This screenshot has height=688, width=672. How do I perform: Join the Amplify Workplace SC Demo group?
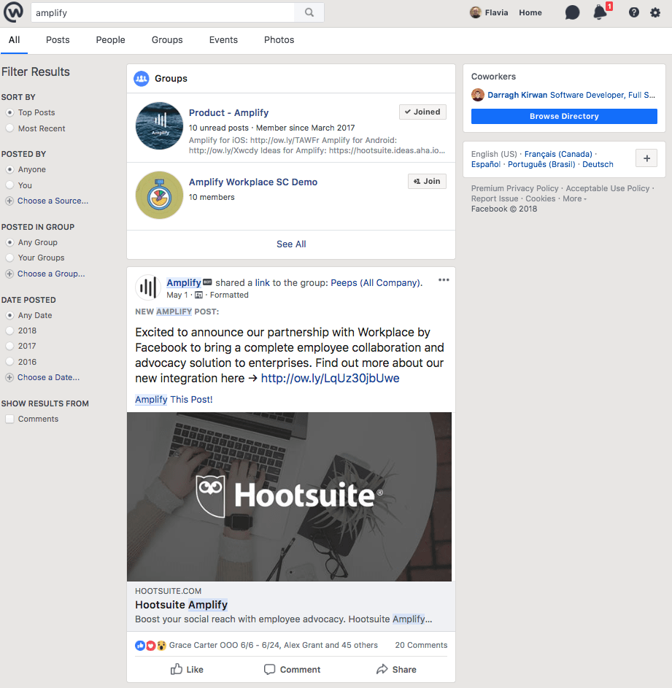[427, 181]
